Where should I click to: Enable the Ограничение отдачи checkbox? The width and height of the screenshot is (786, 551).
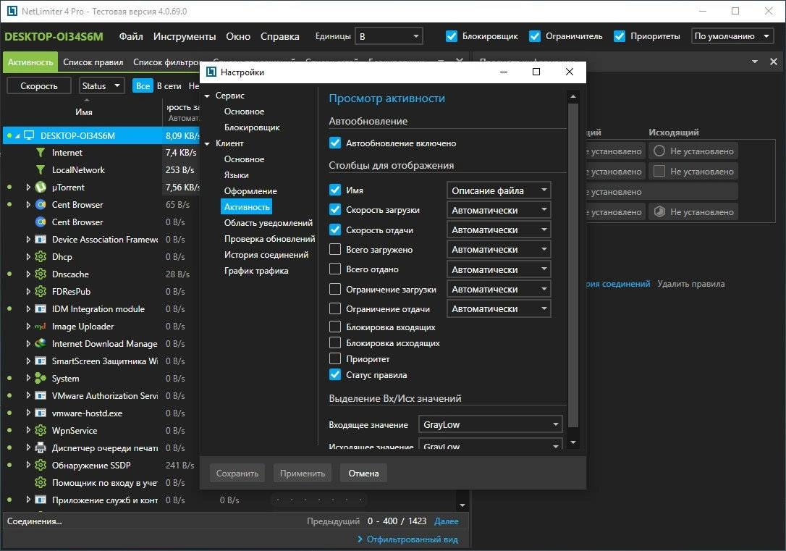(335, 309)
